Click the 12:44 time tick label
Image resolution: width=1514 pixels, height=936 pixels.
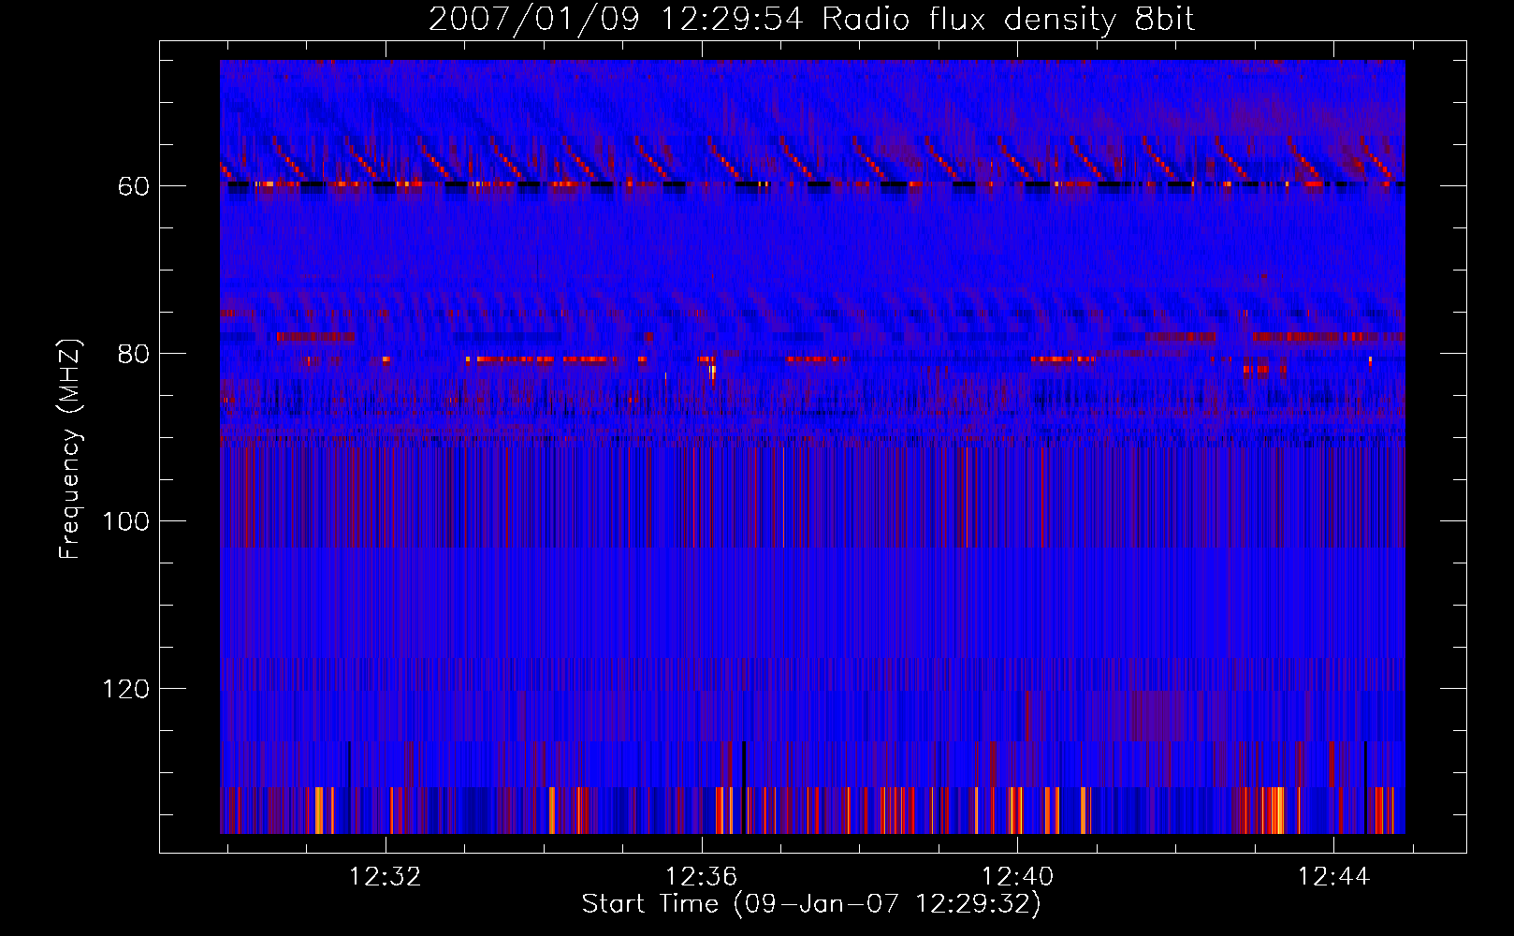point(1333,877)
